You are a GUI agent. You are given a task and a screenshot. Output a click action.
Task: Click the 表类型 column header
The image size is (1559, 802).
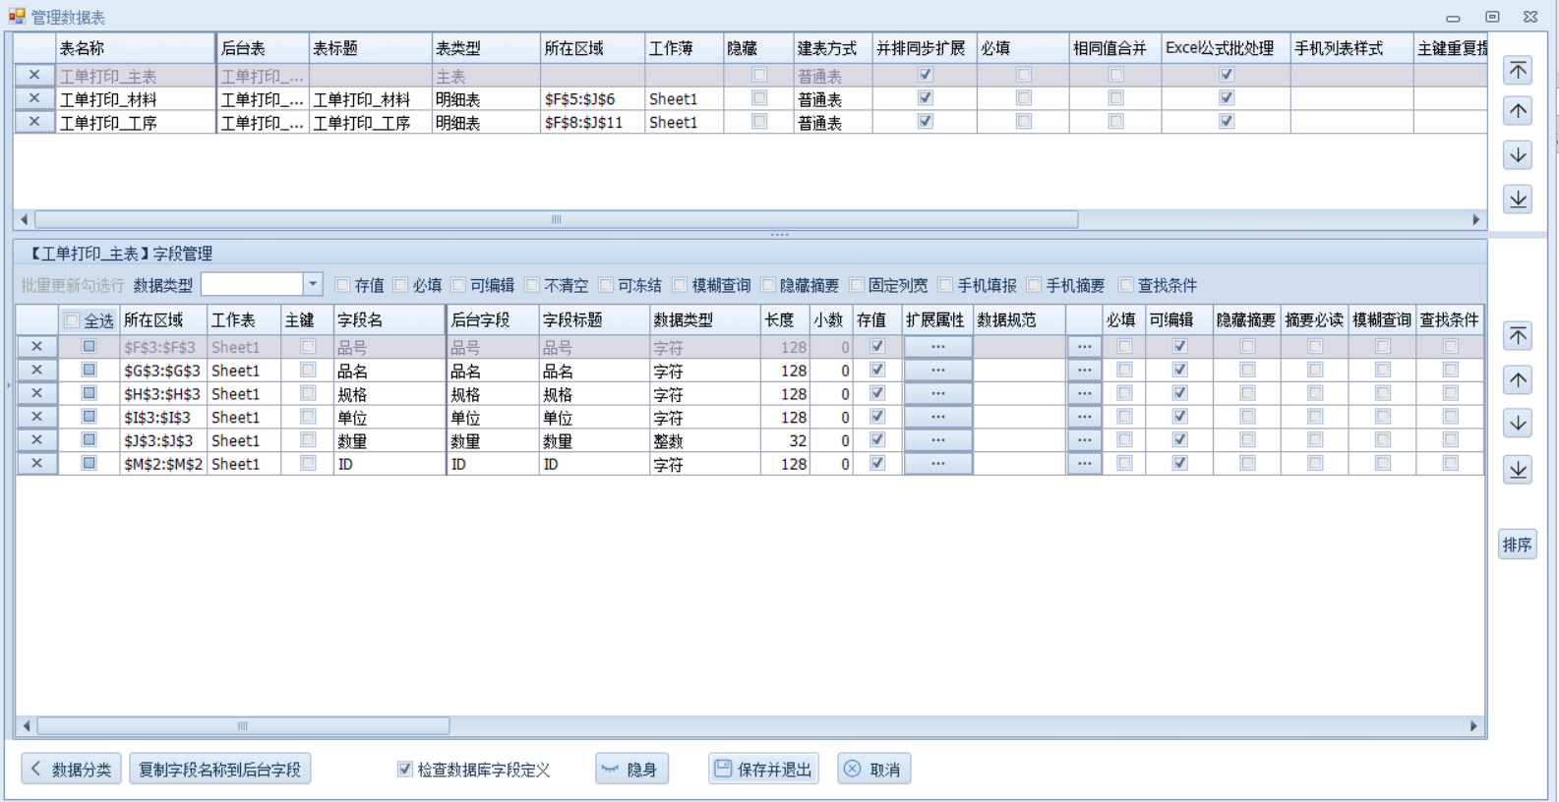pyautogui.click(x=484, y=48)
